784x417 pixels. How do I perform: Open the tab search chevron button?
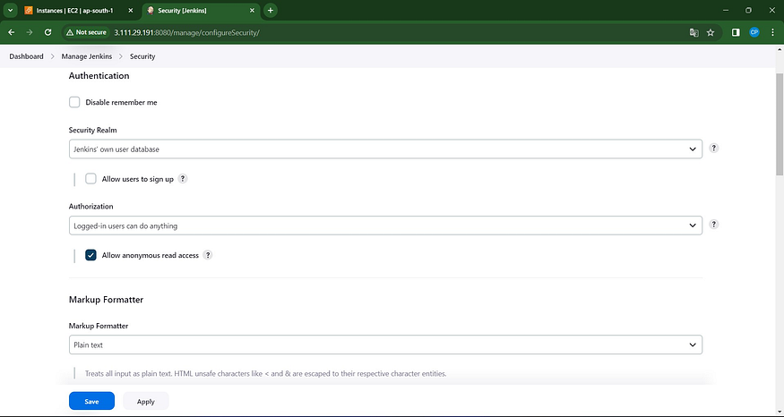coord(10,11)
